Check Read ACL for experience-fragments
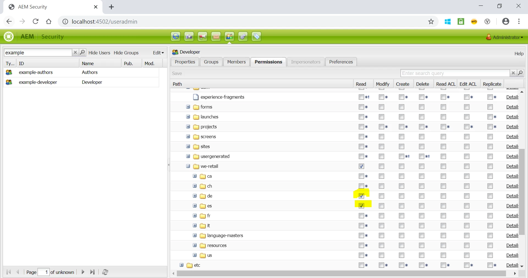This screenshot has width=528, height=278. [443, 97]
